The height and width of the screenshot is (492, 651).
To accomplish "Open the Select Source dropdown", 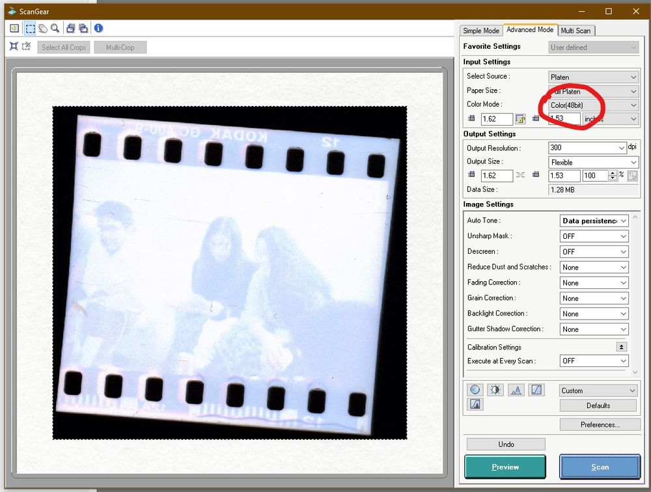I will (593, 77).
